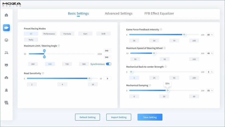Select the Kart preset mode

(x=85, y=34)
